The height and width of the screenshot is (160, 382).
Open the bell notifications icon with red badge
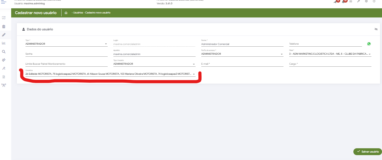[344, 1]
